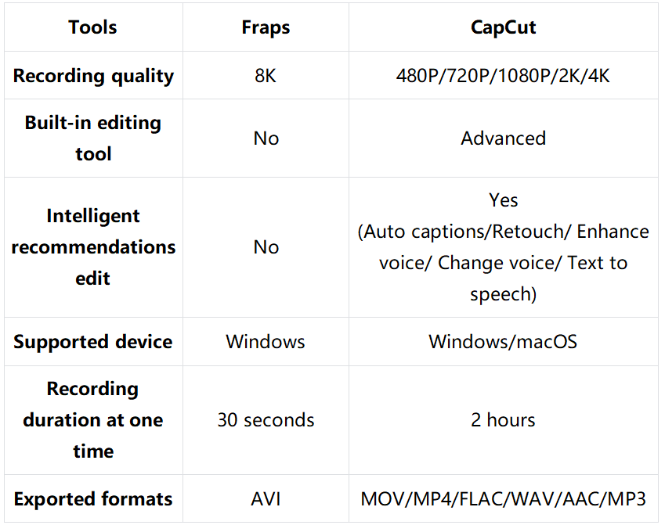Viewport: 665px width, 525px height.
Task: Select the 480P/720P/1080P/2K/4K cell
Action: click(503, 76)
